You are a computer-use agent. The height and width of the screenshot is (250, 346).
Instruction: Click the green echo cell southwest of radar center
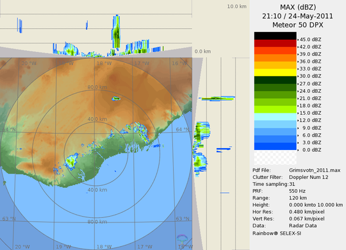click(x=71, y=162)
